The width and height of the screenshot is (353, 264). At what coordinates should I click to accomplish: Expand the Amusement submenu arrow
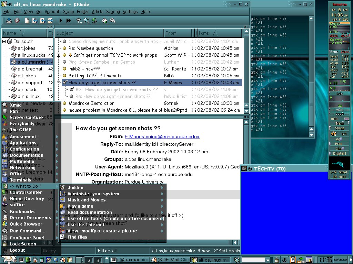(57, 137)
